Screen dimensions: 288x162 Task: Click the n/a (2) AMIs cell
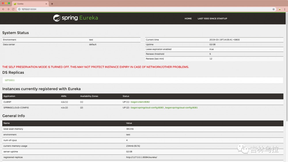(65, 108)
